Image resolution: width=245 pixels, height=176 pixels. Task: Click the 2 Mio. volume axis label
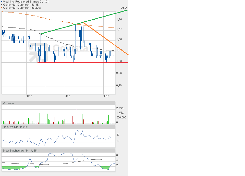120,108
